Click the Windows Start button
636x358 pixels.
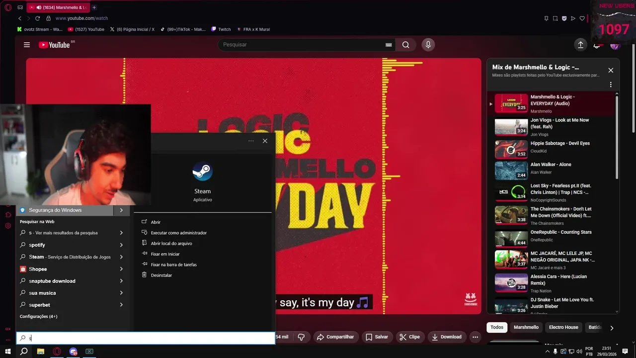pos(8,352)
